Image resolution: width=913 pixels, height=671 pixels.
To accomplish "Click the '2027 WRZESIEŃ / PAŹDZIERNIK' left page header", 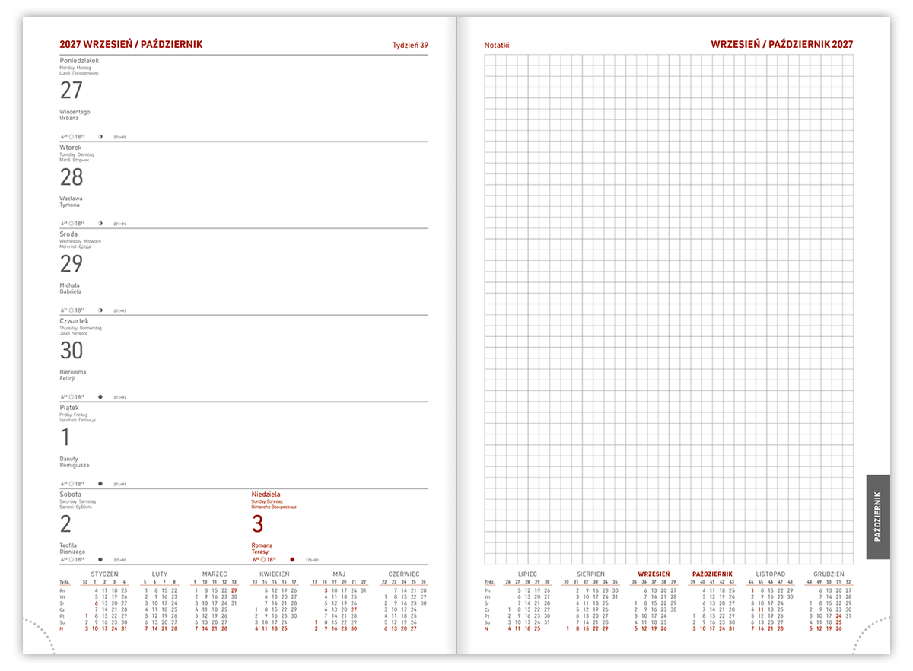I will (x=131, y=44).
